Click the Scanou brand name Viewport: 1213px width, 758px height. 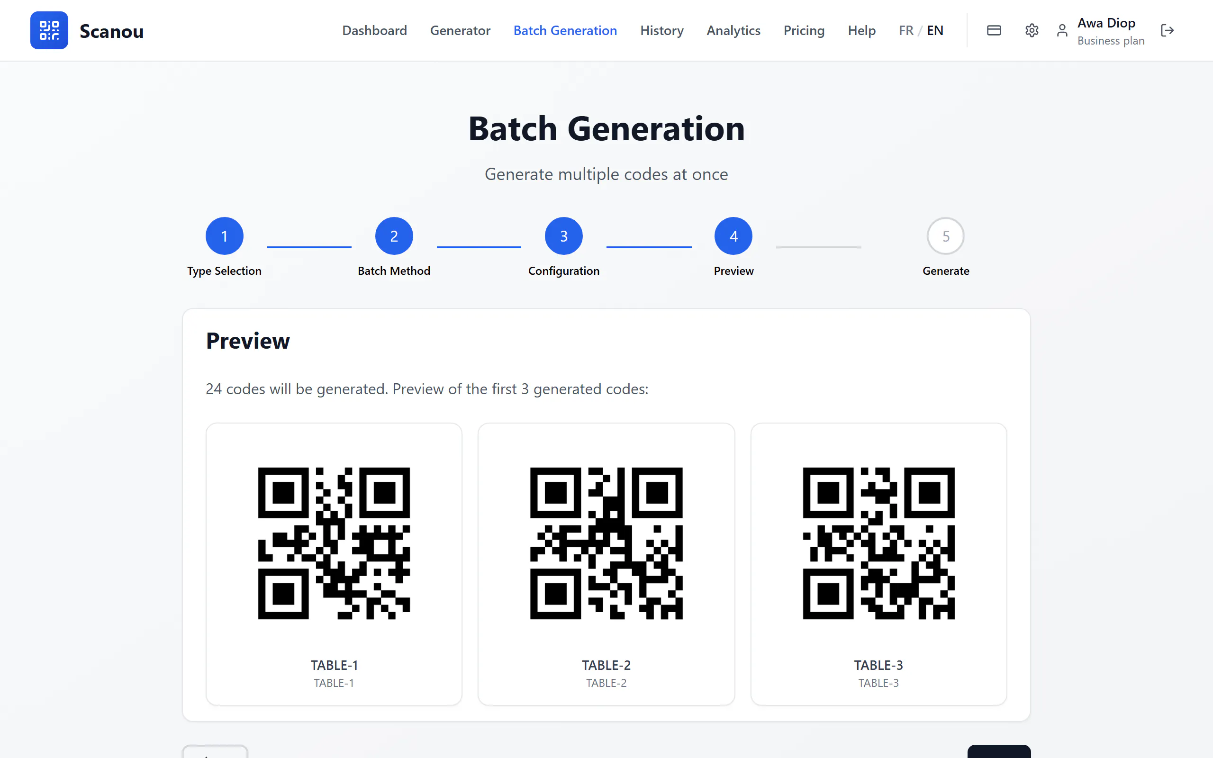tap(111, 31)
